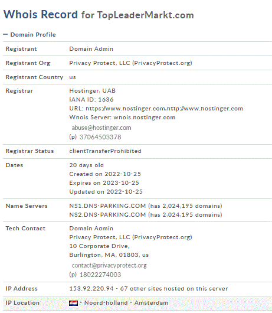Click contact@privacyprotect.org email
Screen dimensions: 272x313
(109, 266)
